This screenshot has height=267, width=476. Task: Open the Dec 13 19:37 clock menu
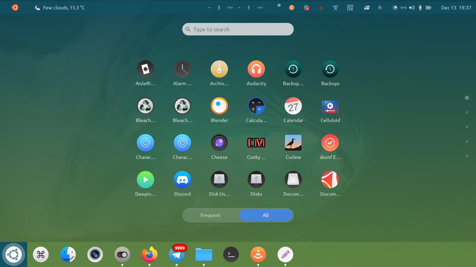pyautogui.click(x=456, y=7)
